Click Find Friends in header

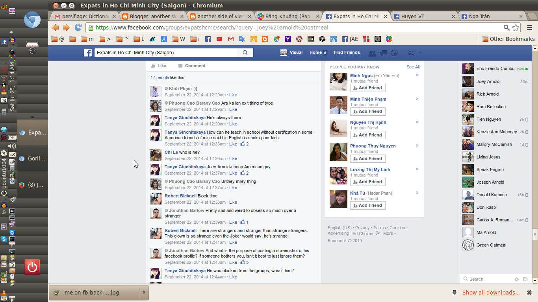pyautogui.click(x=347, y=53)
